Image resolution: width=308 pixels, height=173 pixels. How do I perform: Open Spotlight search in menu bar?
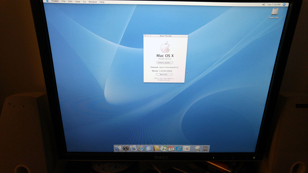point(284,5)
